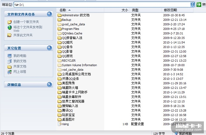Viewport: 206px width, 135px height.
Task: Click the D:\ address input field
Action: [x=103, y=5]
